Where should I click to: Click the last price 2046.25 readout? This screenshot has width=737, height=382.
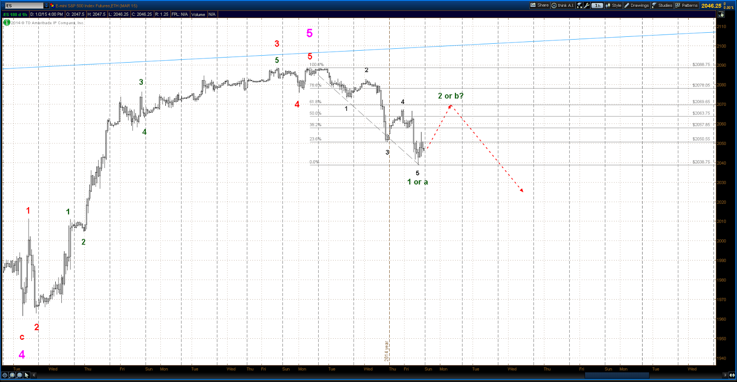[711, 6]
